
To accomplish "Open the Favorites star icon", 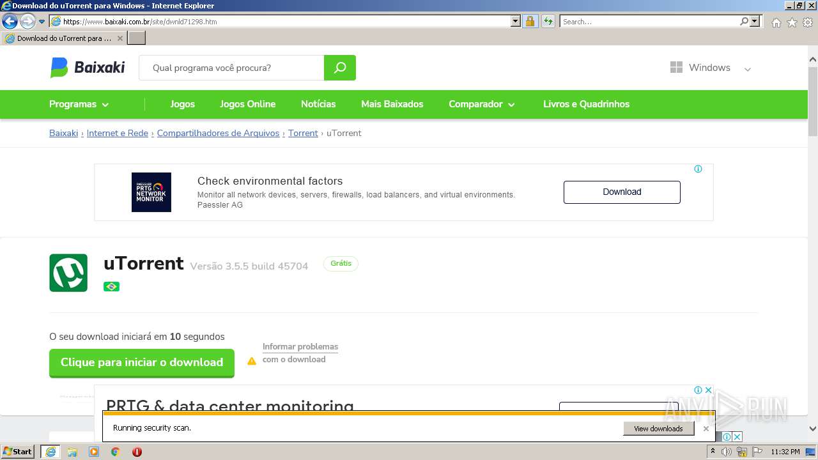I will coord(792,22).
